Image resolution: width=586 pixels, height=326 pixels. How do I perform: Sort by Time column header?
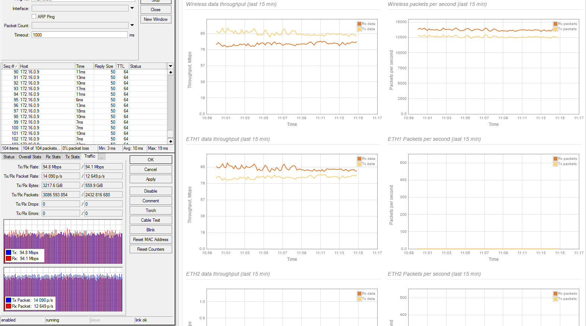point(84,66)
